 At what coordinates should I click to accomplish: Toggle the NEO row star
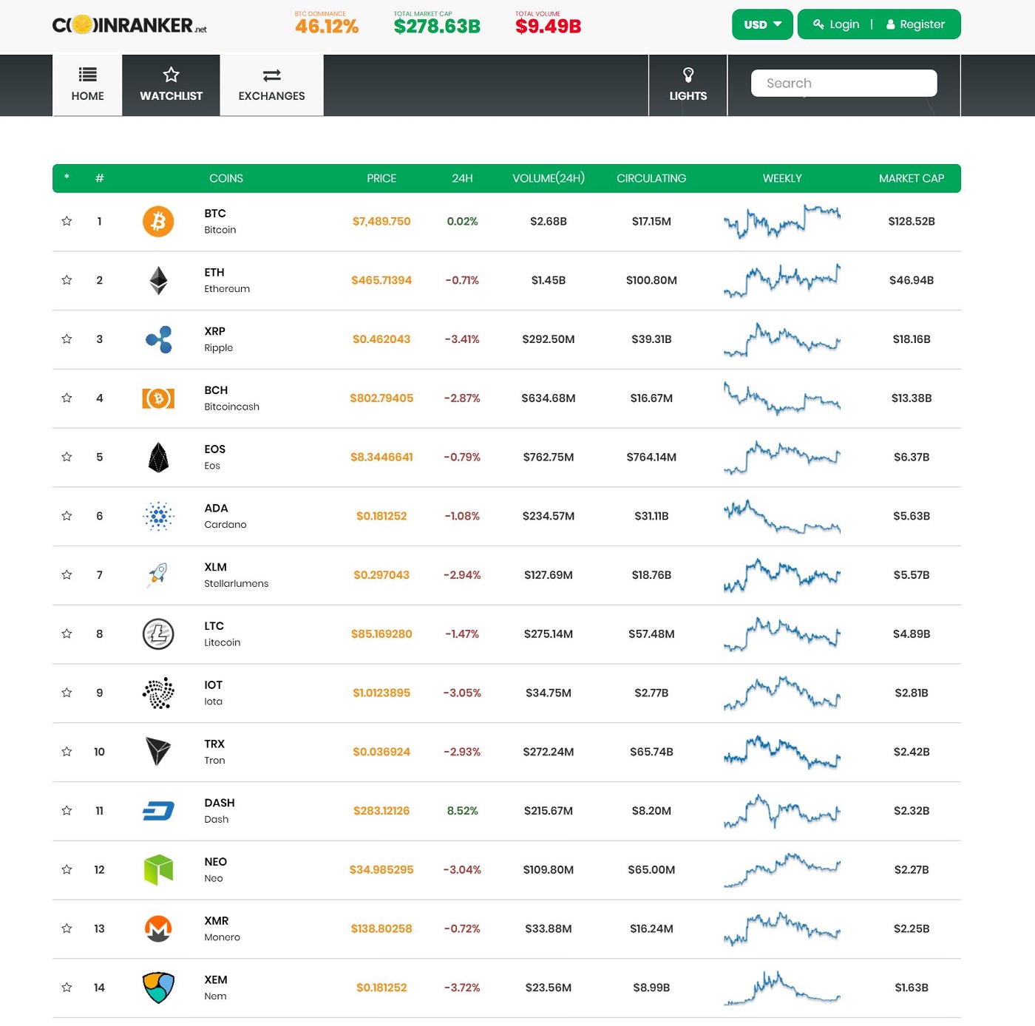click(67, 870)
